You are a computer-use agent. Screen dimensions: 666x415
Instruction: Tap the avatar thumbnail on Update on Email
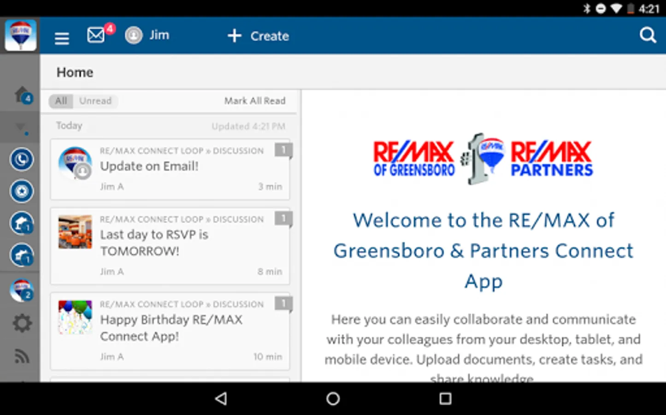[75, 163]
